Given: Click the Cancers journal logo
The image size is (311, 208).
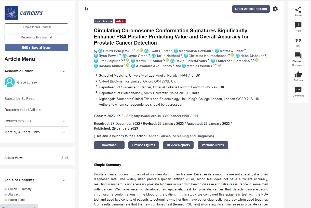Looking at the screenshot, I should point(24,13).
